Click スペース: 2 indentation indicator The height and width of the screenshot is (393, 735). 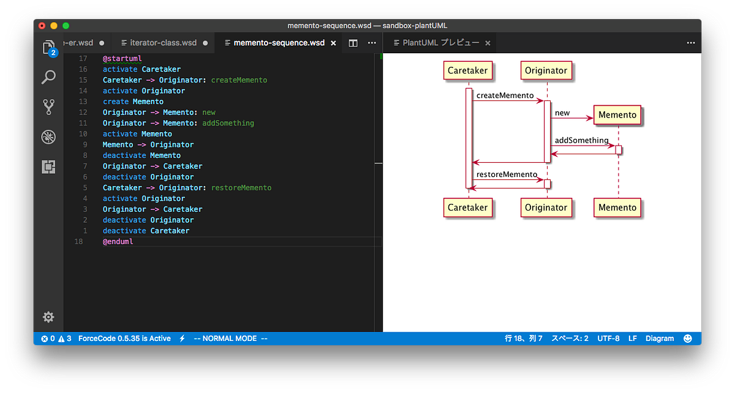(x=570, y=338)
